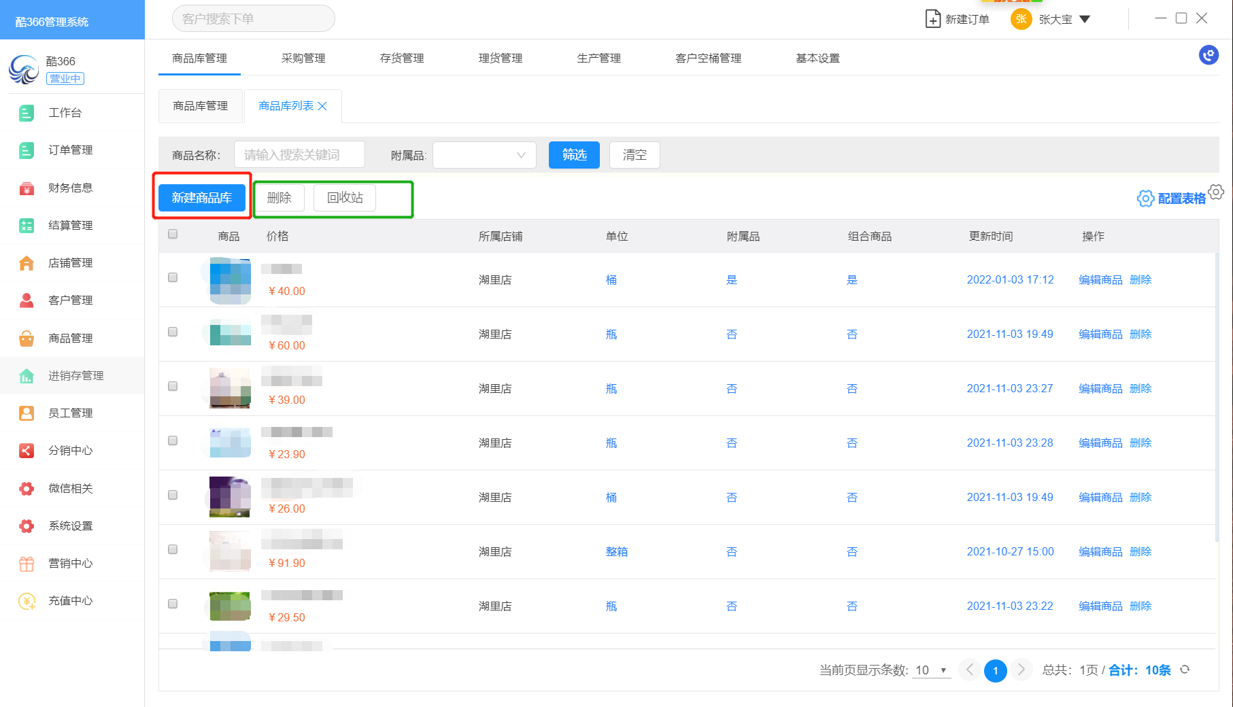Close the 商品库列表 tab
The height and width of the screenshot is (707, 1233).
point(322,106)
